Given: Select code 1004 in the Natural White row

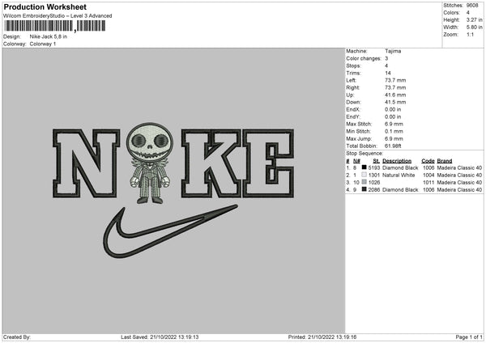Looking at the screenshot, I should [428, 175].
